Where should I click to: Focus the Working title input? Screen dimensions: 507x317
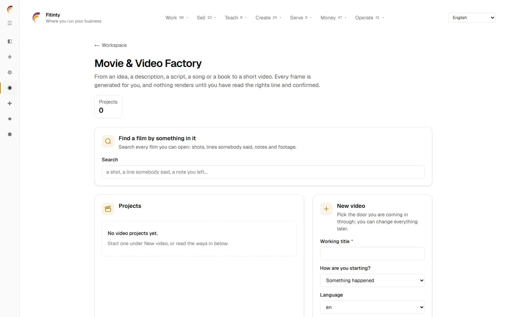(373, 254)
